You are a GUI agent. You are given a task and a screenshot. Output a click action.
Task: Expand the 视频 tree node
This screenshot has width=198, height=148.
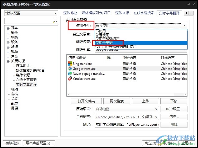[x=8, y=52]
